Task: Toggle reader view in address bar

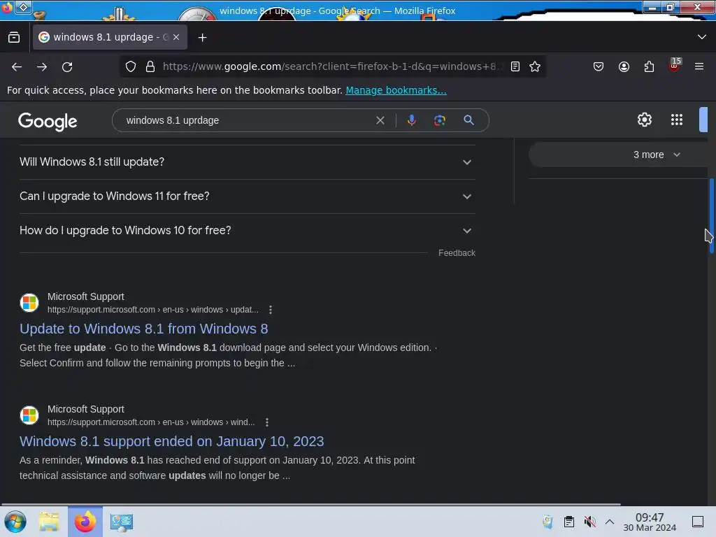Action: (515, 66)
